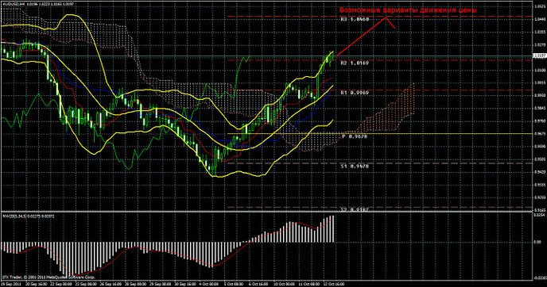Image resolution: width=547 pixels, height=287 pixels.
Task: Select the S1 0.9478 support label
Action: point(355,166)
